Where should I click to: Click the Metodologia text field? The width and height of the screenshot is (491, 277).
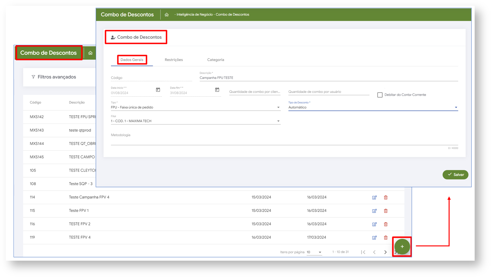(x=284, y=140)
